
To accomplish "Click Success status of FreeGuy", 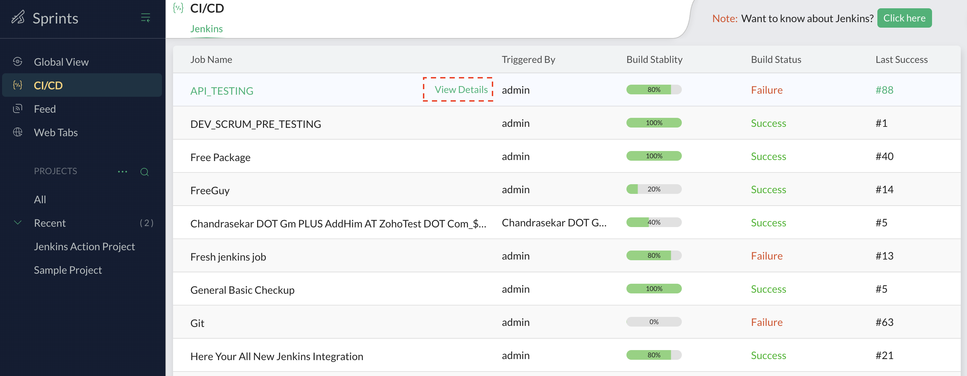I will coord(768,189).
